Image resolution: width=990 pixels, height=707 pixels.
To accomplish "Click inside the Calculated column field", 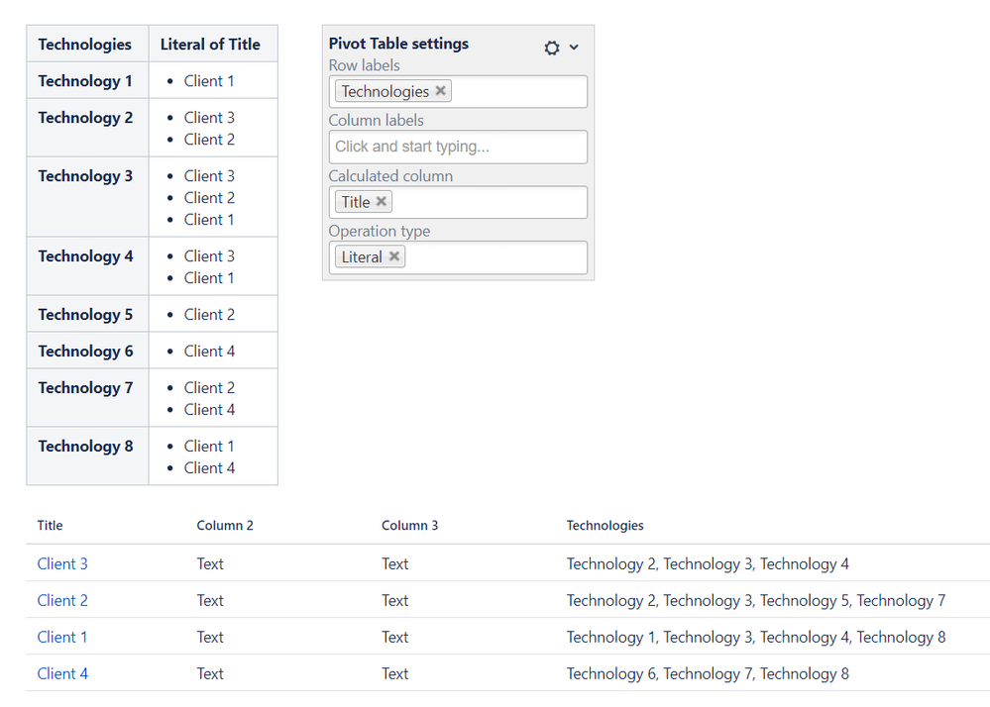I will coord(486,202).
